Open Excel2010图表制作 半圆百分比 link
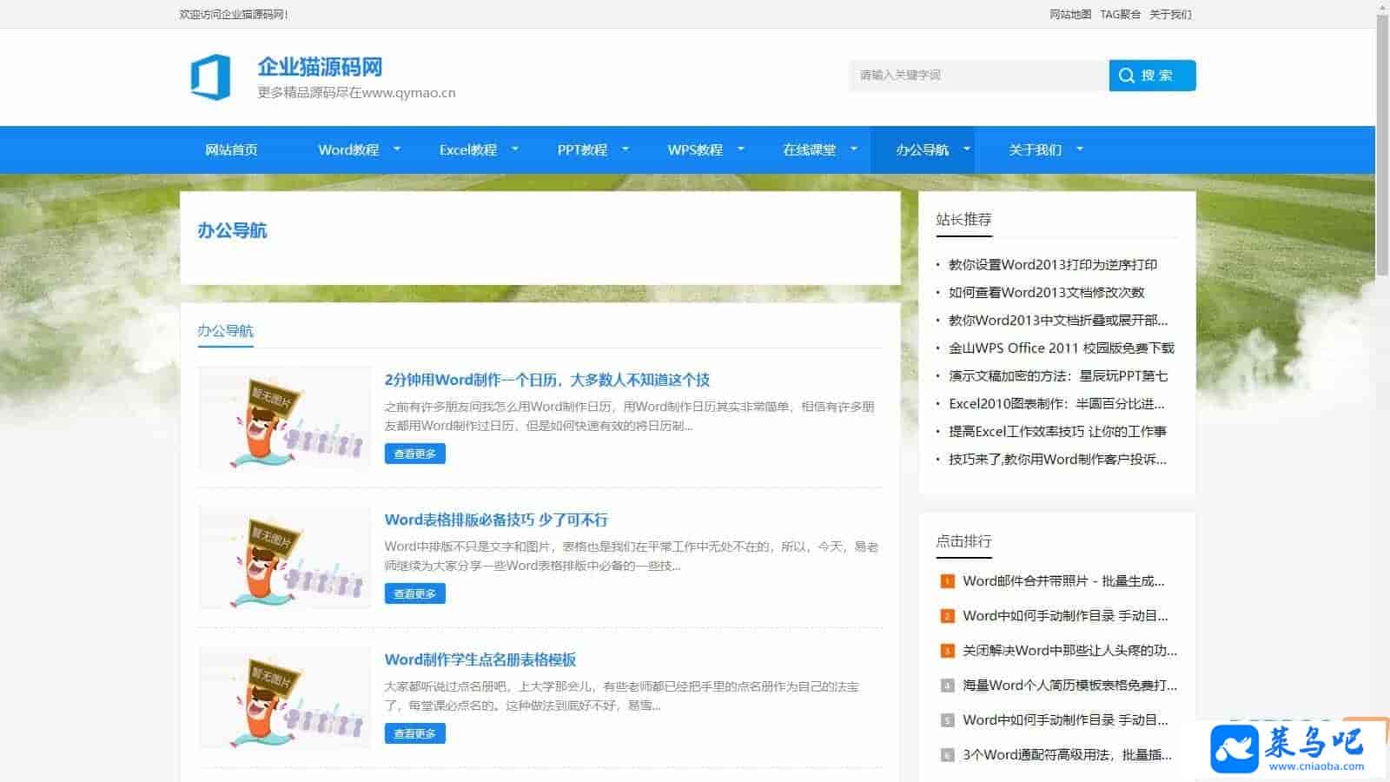 [x=1056, y=404]
